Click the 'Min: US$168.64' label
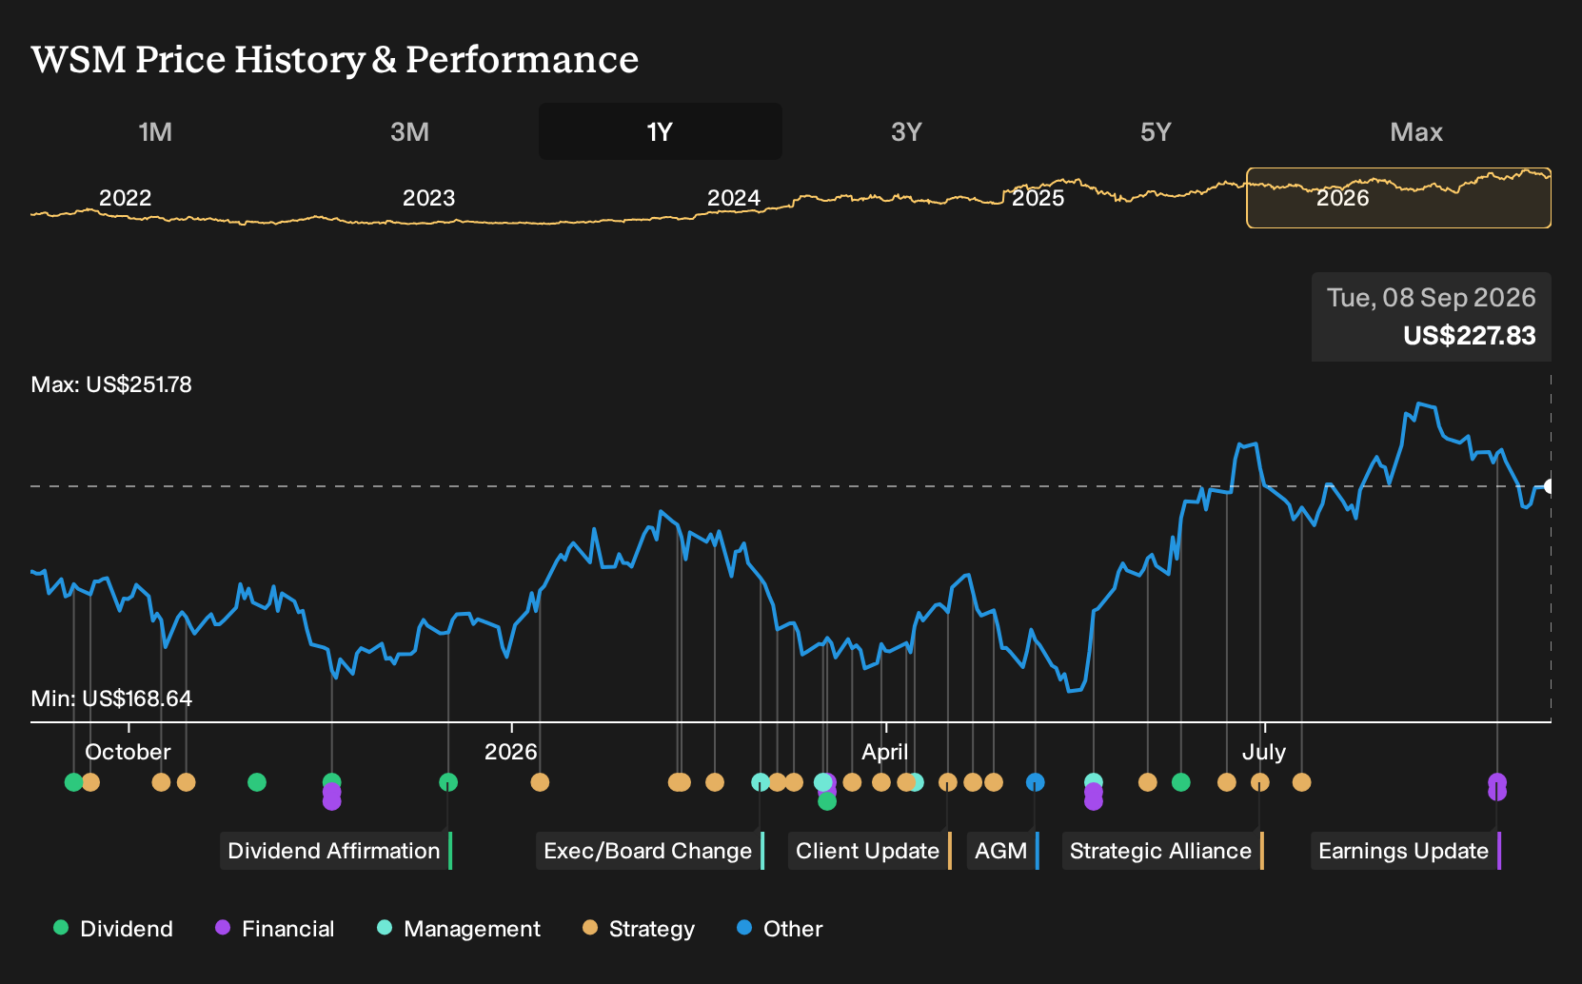 click(x=111, y=699)
